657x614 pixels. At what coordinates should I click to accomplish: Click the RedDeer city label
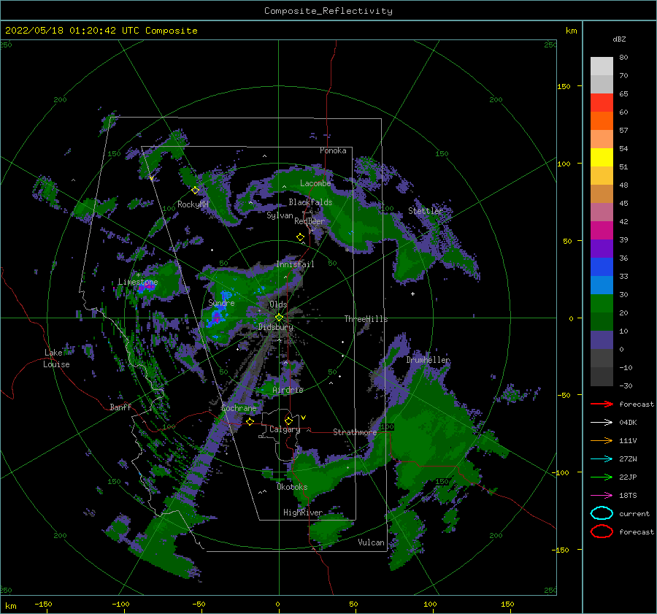tap(310, 221)
